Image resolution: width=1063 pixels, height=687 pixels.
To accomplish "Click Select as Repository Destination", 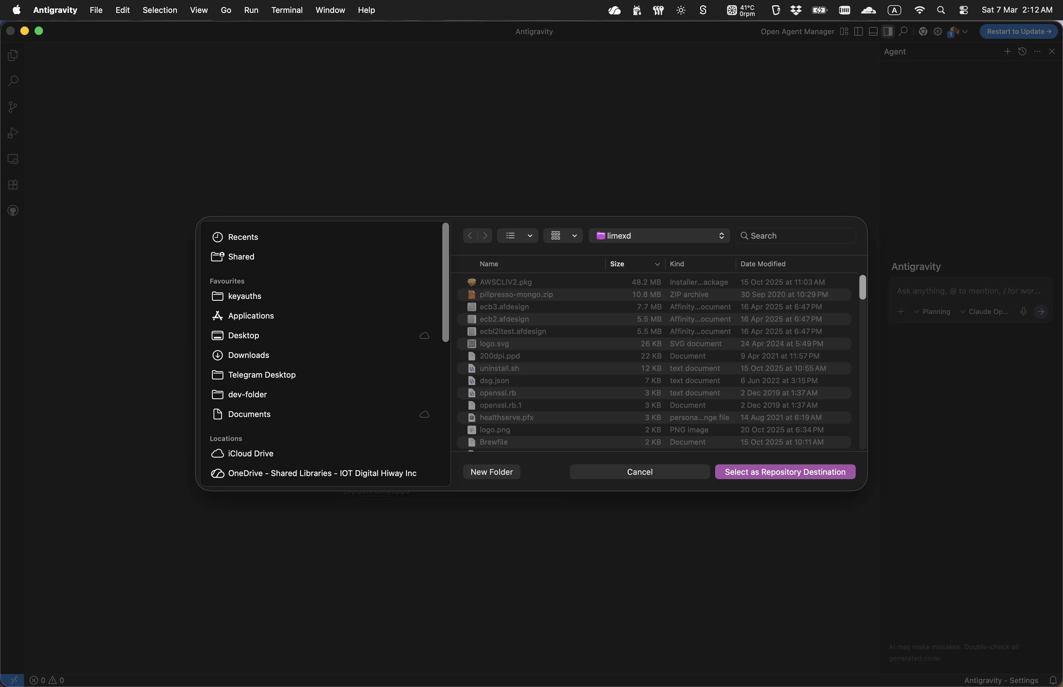I will click(785, 472).
